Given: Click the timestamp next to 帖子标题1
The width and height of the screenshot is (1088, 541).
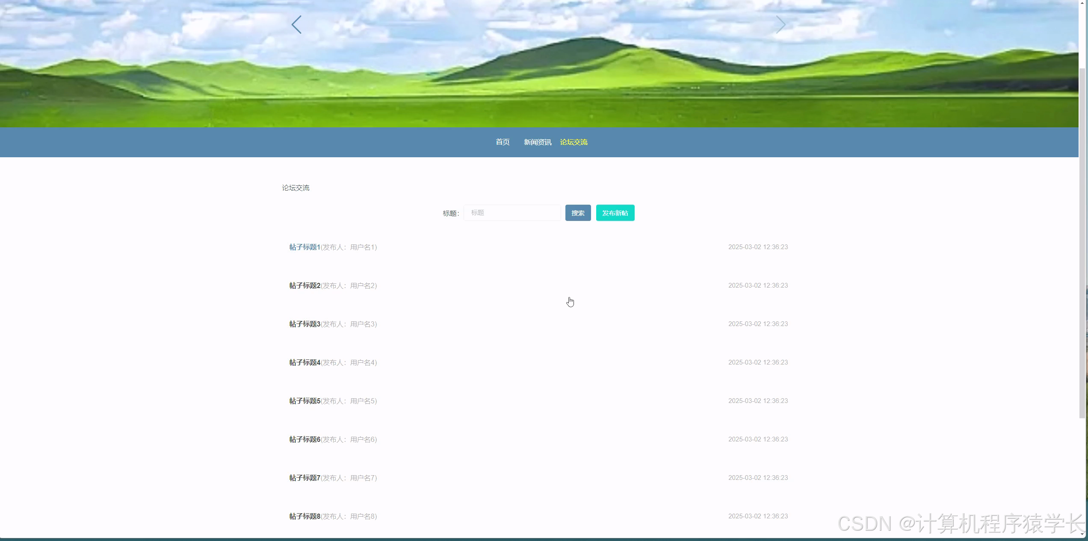Looking at the screenshot, I should [757, 247].
